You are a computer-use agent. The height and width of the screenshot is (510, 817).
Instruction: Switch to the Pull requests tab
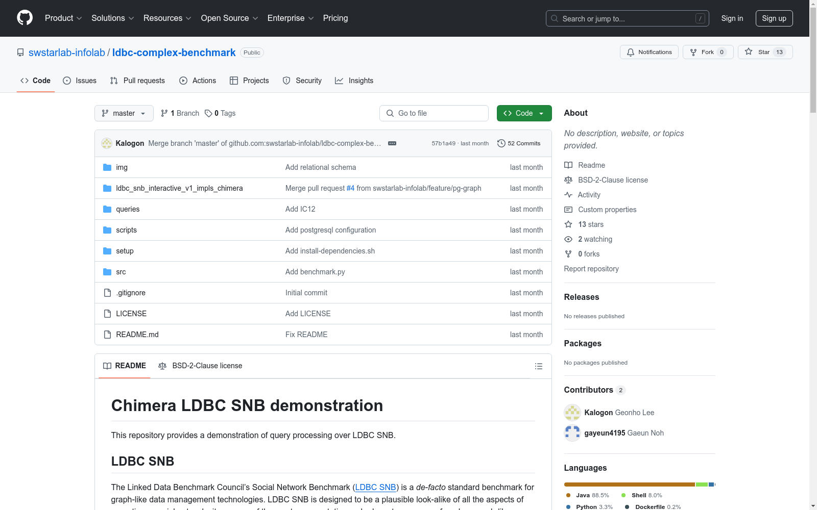137,81
